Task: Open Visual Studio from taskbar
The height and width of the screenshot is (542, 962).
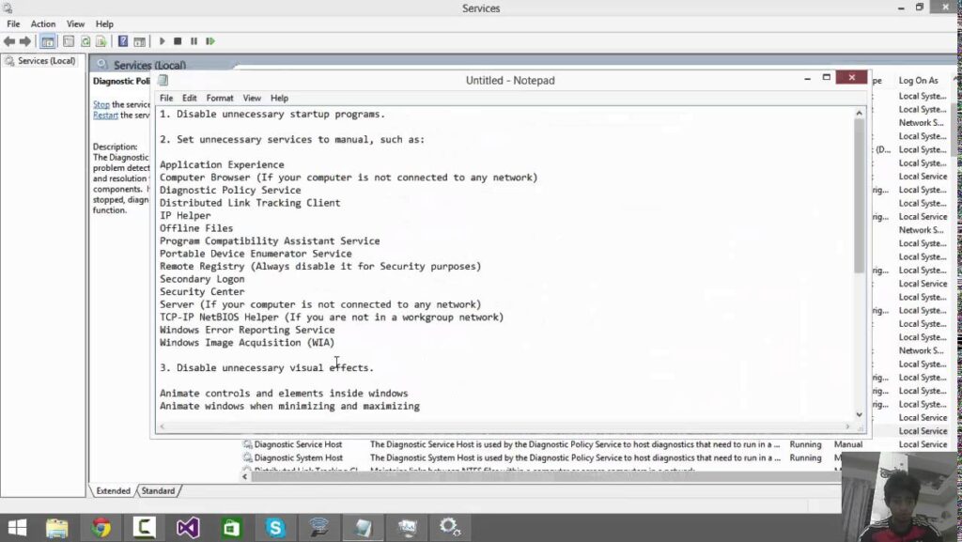Action: pos(188,527)
